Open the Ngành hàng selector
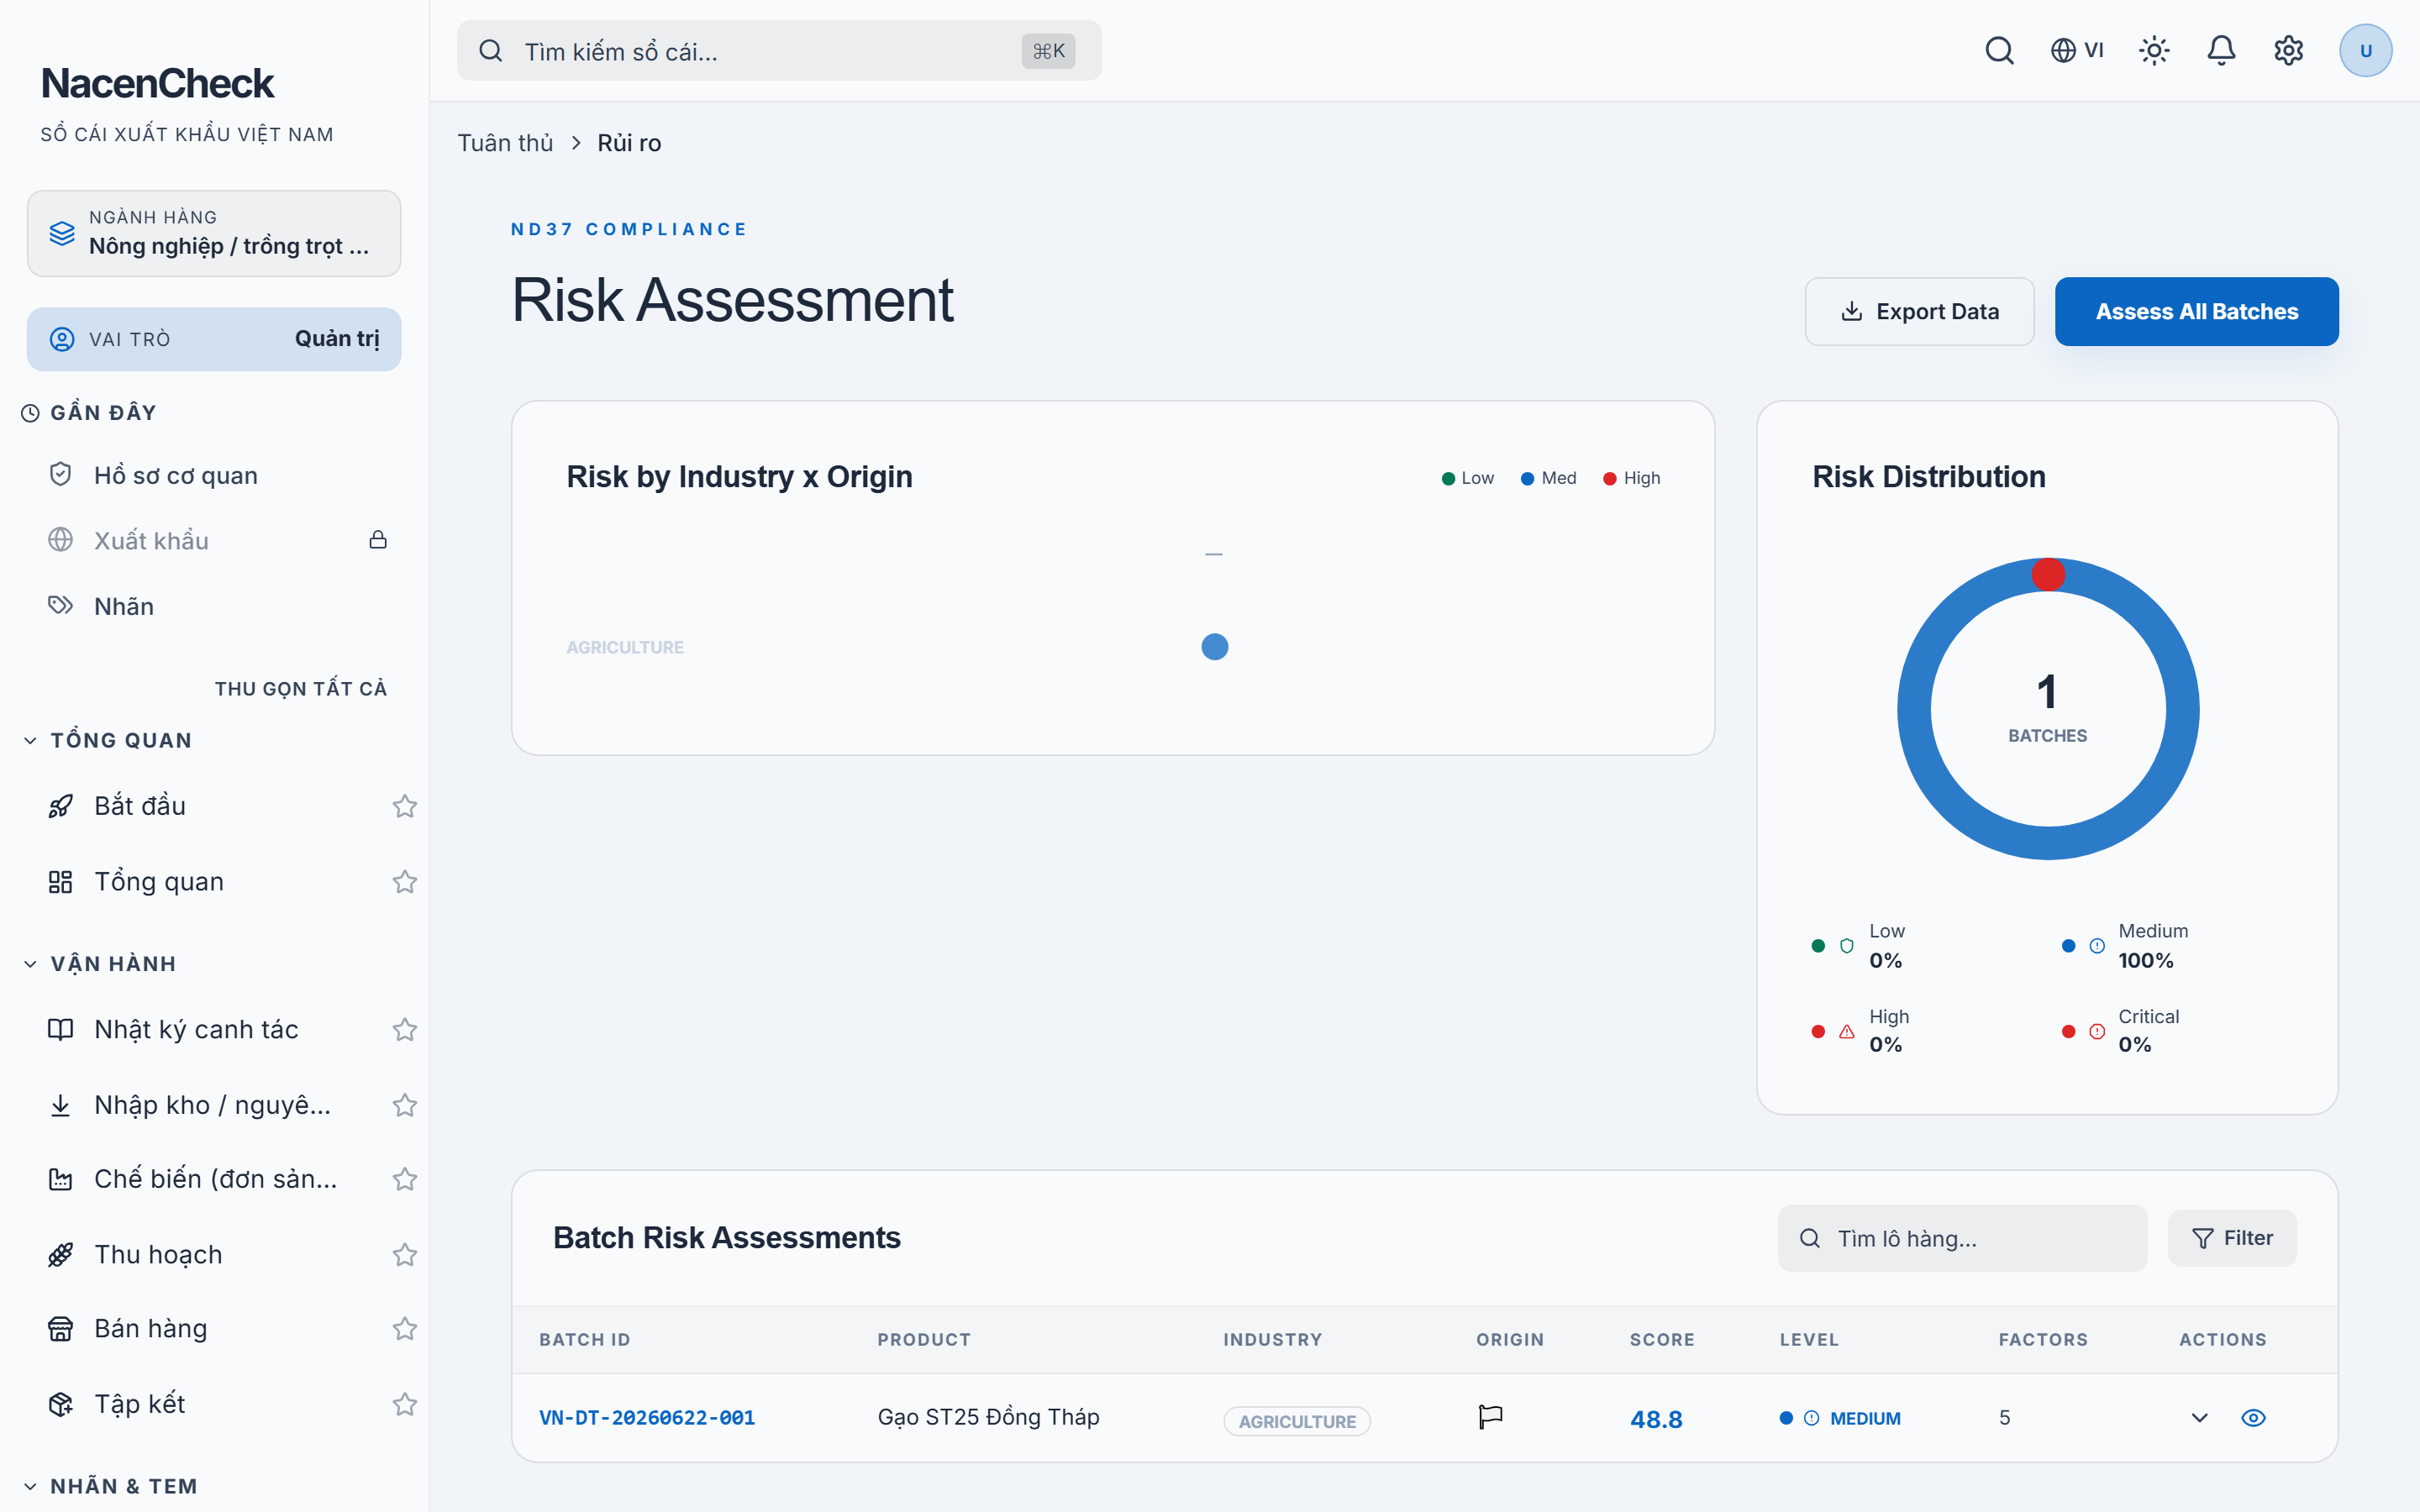Image resolution: width=2420 pixels, height=1512 pixels. 214,233
